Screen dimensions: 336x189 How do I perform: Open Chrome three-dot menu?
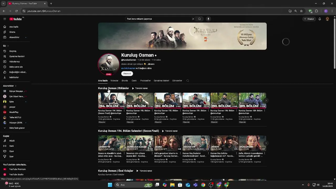[332, 11]
